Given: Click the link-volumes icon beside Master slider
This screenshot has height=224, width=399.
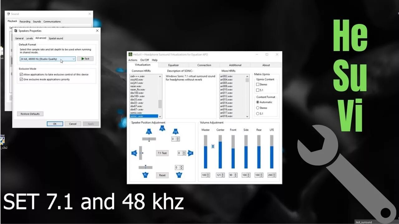Looking at the screenshot, I should tap(213, 146).
